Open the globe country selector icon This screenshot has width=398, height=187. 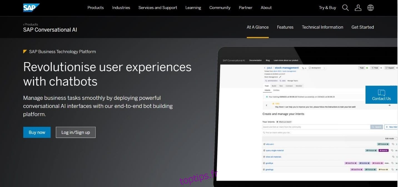pos(370,8)
